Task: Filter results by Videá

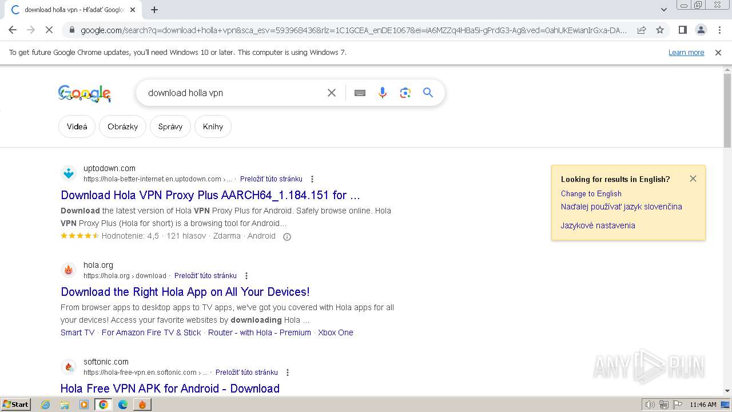Action: click(77, 126)
